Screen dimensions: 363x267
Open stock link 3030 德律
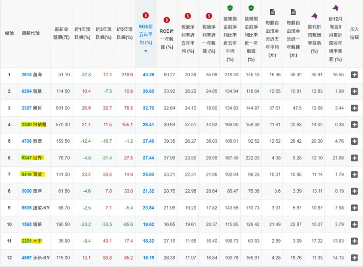[x=32, y=191]
